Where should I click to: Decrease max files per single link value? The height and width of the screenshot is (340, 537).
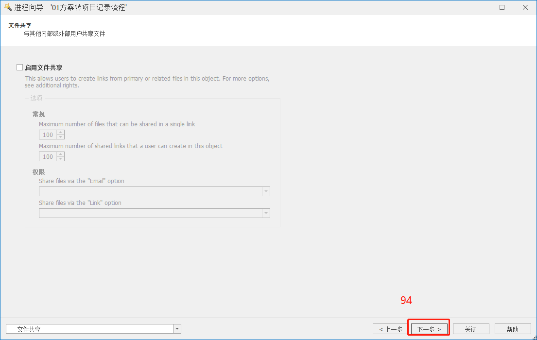pos(60,137)
